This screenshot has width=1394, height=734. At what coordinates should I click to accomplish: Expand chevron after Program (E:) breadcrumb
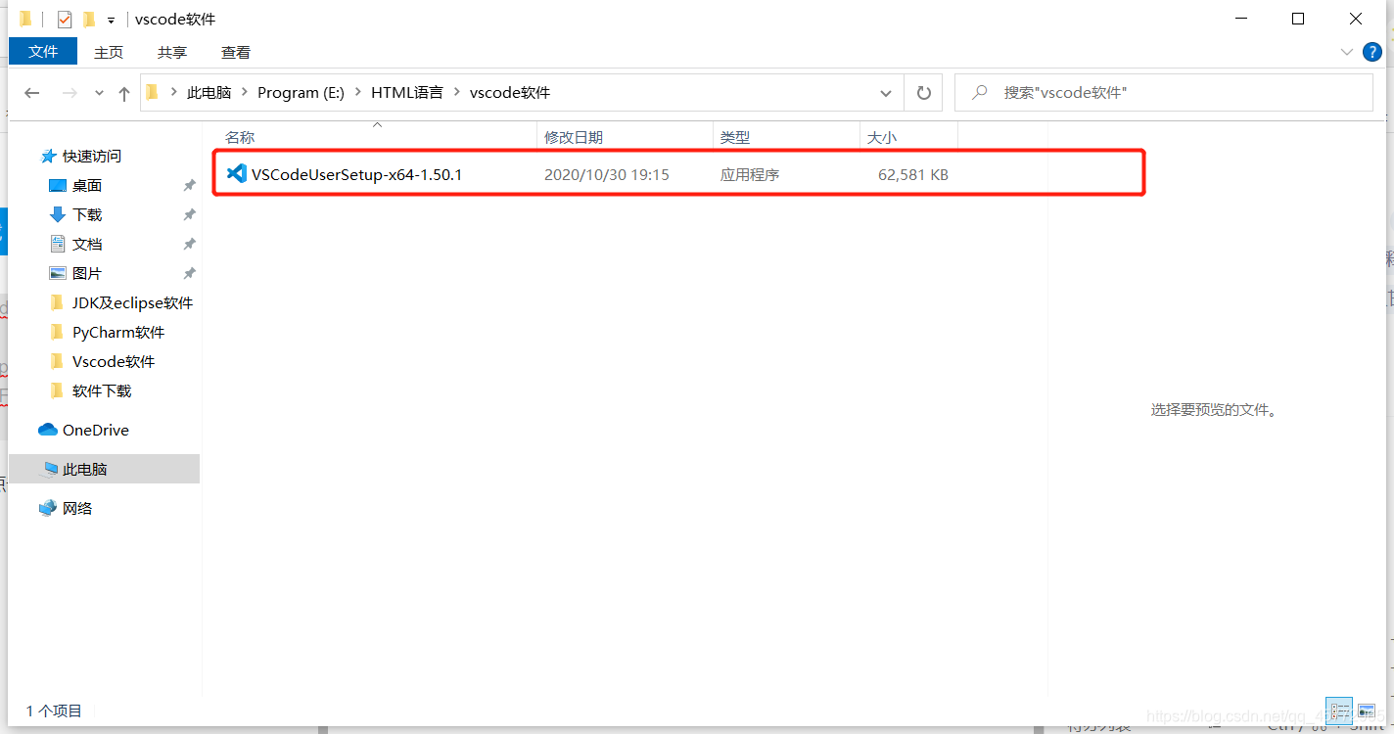pyautogui.click(x=357, y=93)
